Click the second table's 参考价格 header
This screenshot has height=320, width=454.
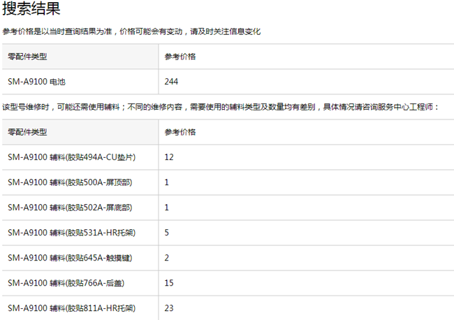coord(180,132)
